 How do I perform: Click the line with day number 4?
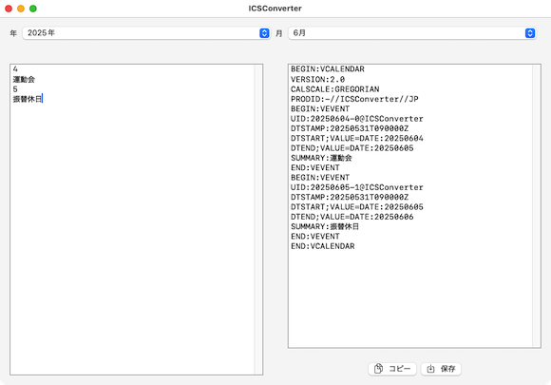[15, 68]
